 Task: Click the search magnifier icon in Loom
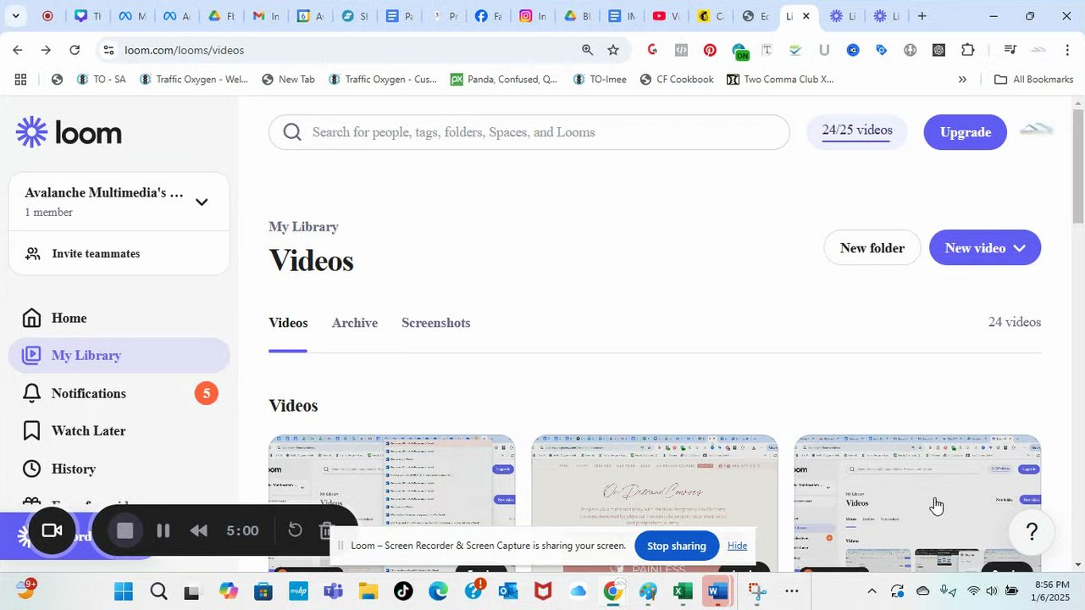click(x=292, y=132)
